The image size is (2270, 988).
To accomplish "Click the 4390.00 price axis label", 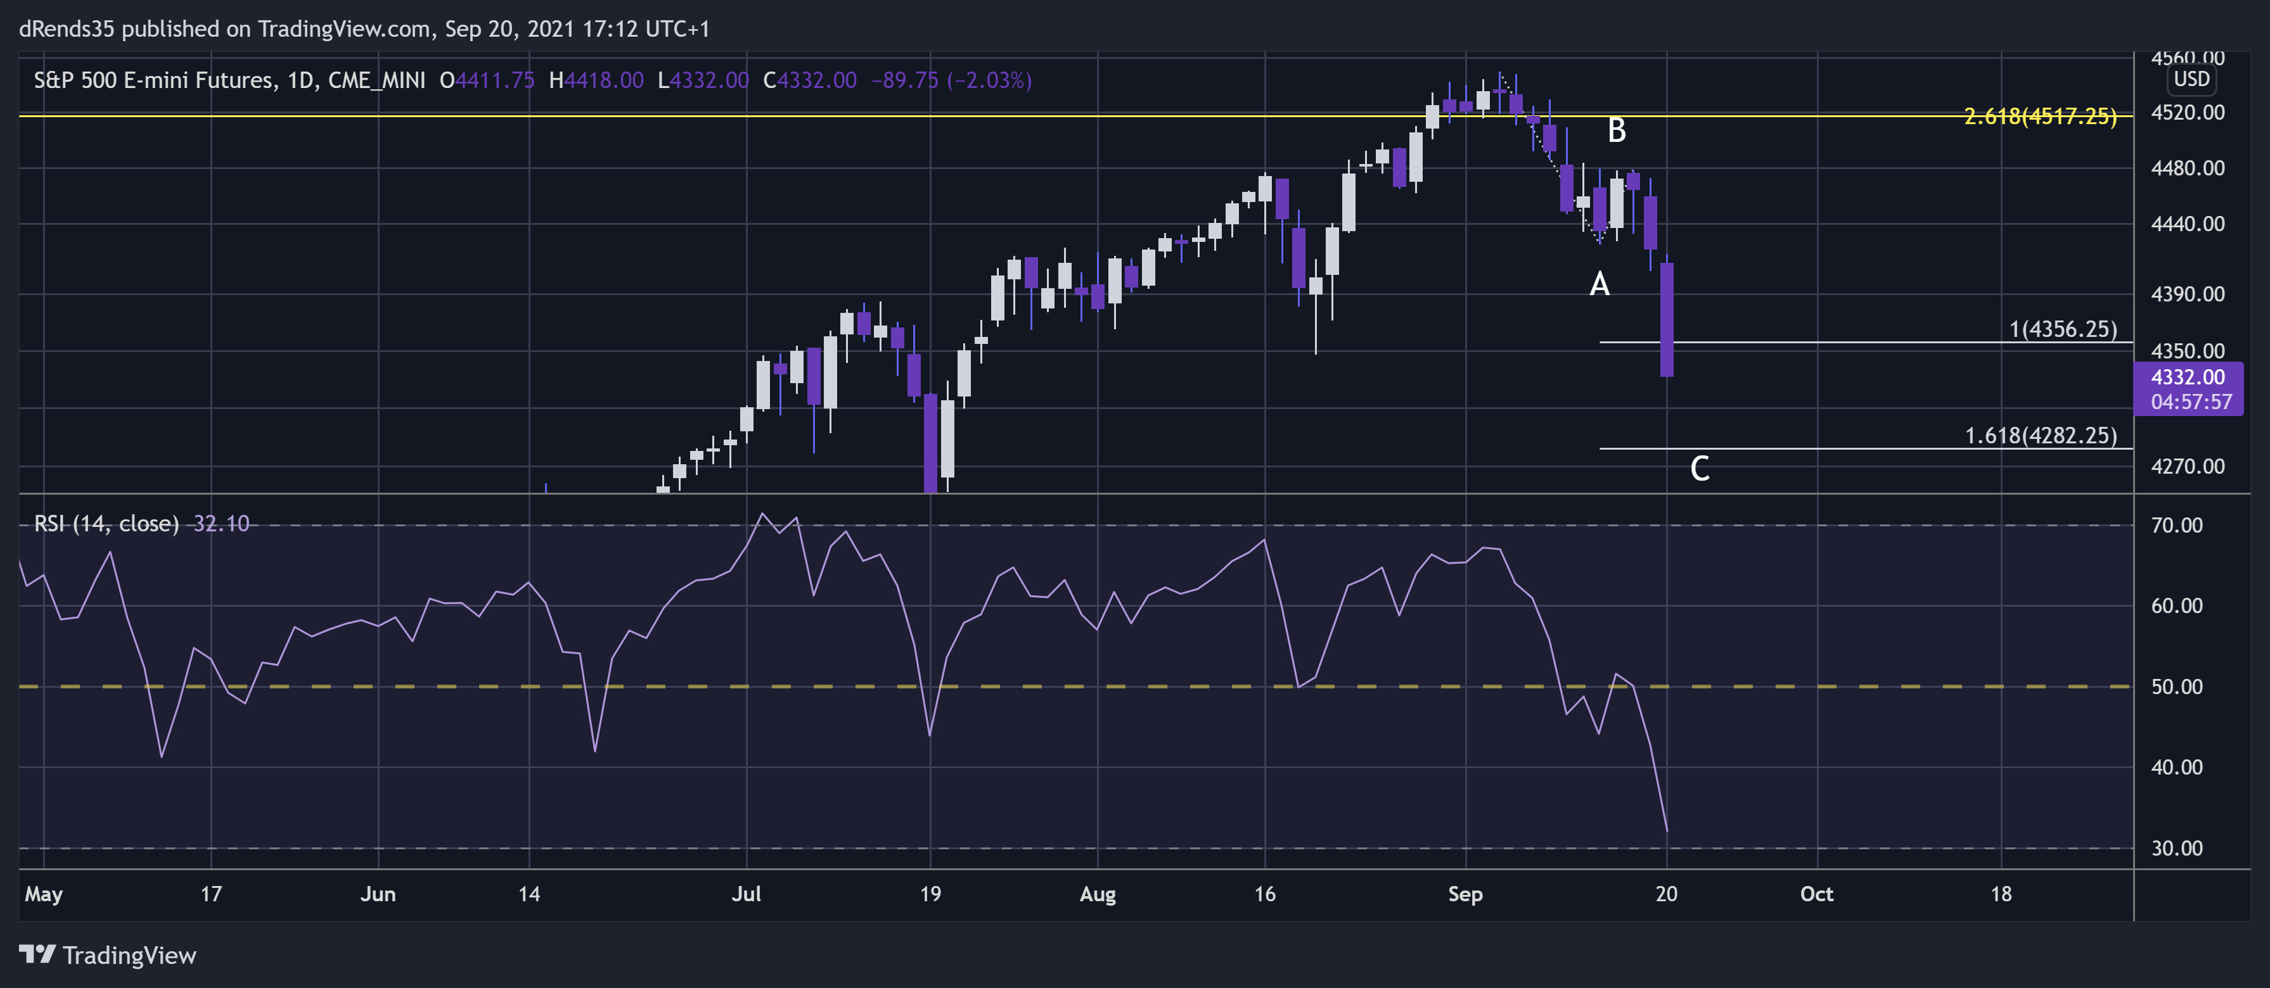I will (x=2187, y=294).
